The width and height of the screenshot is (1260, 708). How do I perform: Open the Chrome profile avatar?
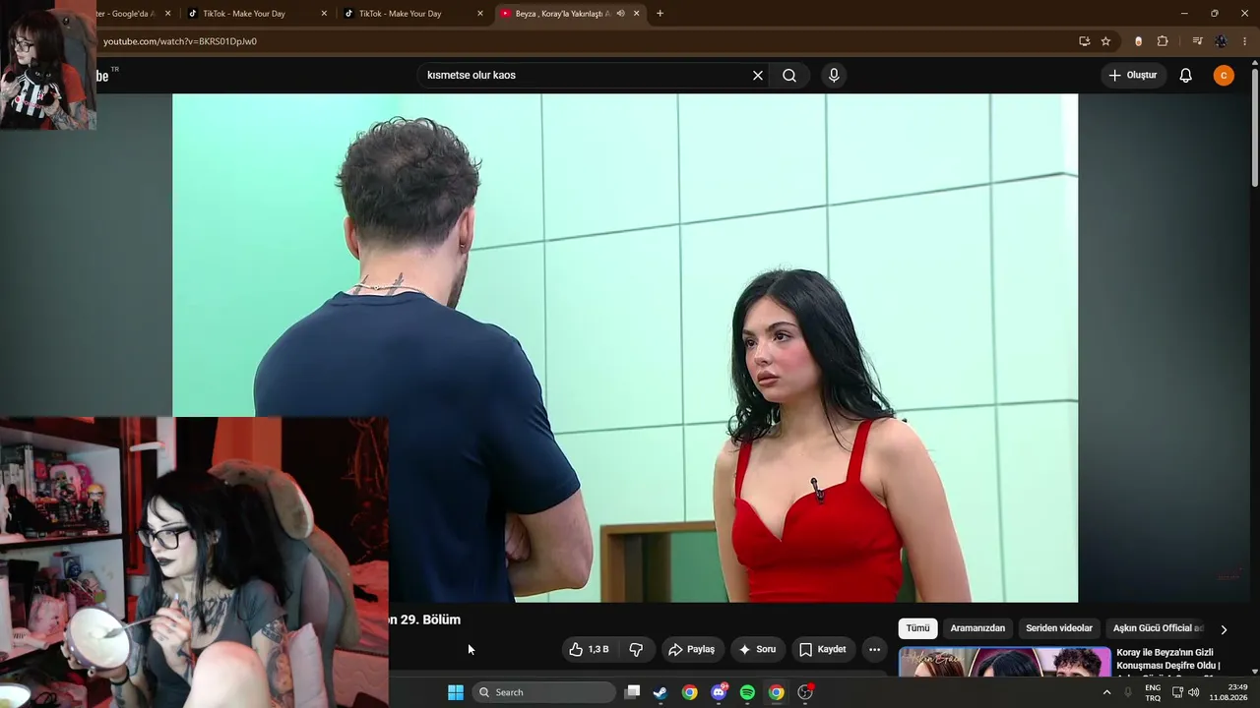pos(1222,41)
